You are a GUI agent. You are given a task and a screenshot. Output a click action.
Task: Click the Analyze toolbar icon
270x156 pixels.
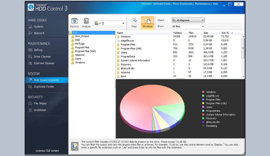(x=86, y=23)
